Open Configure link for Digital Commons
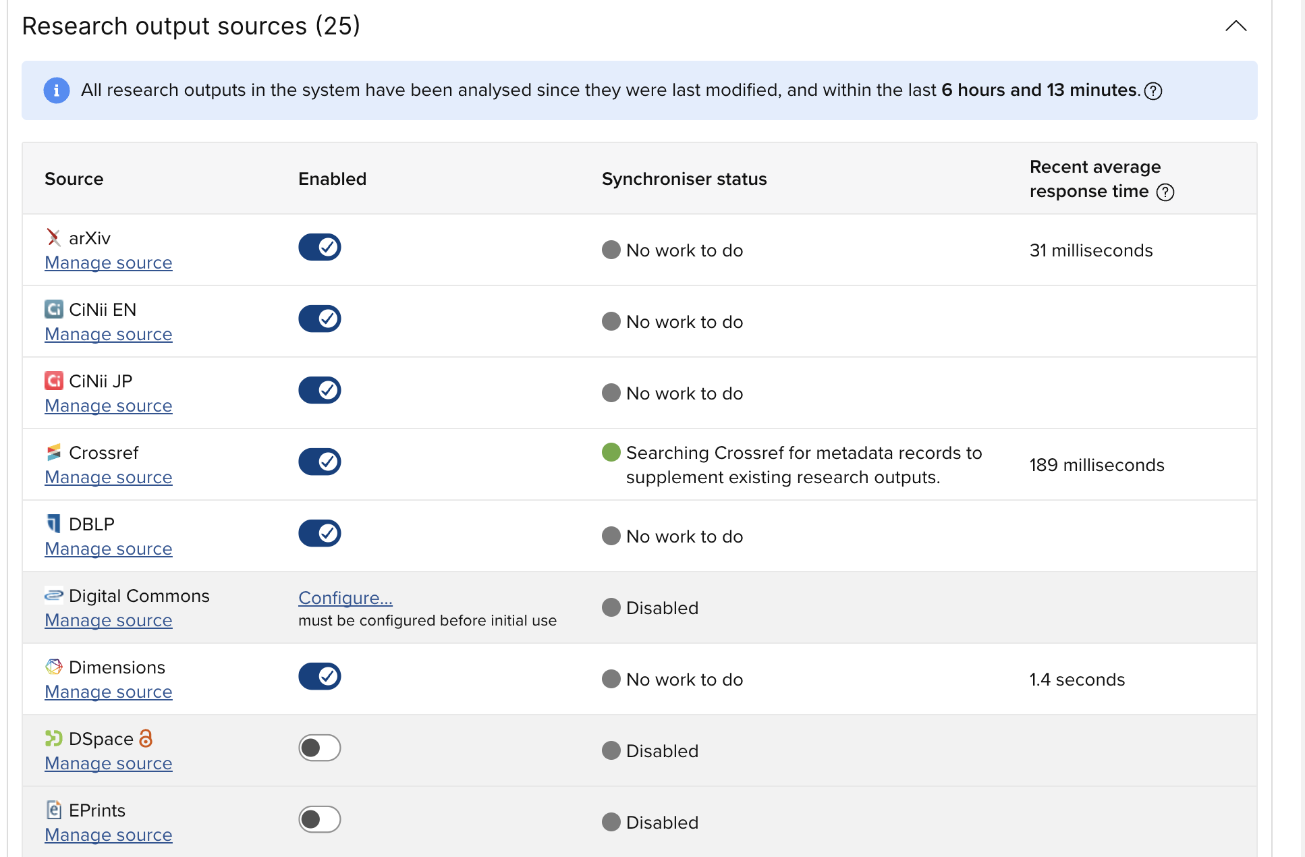This screenshot has height=857, width=1305. pos(345,598)
